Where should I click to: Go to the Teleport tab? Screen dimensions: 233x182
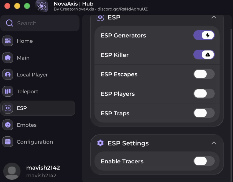27,91
